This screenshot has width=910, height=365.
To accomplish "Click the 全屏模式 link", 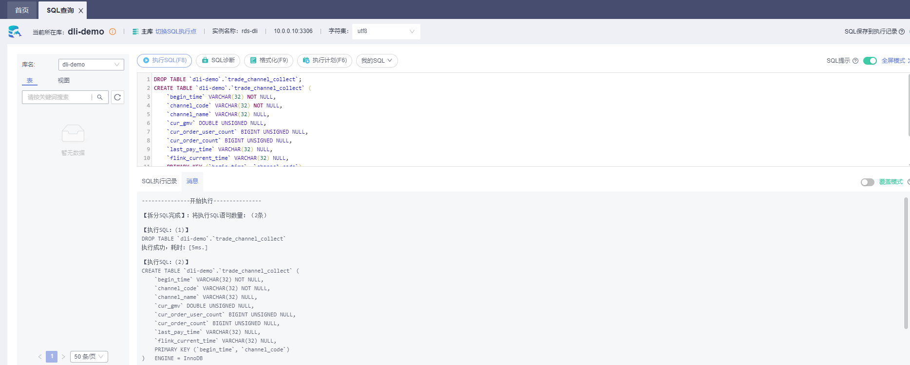I will point(893,61).
